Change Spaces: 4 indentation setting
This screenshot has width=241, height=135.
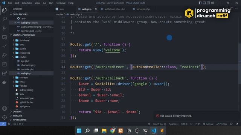[x=174, y=124]
